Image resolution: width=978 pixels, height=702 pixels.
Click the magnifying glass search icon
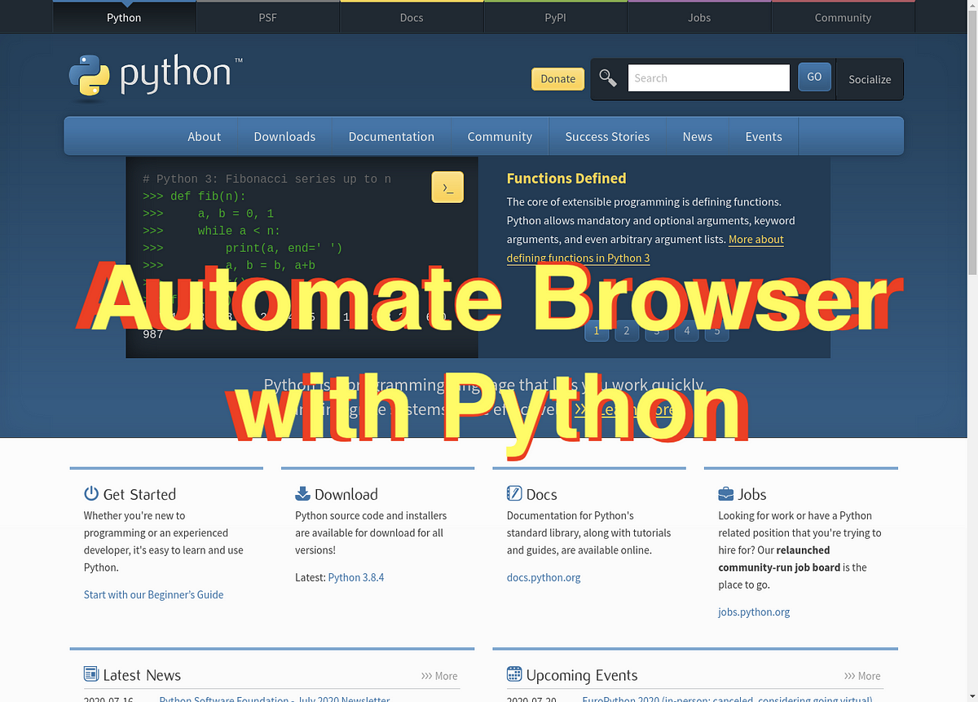[x=608, y=78]
